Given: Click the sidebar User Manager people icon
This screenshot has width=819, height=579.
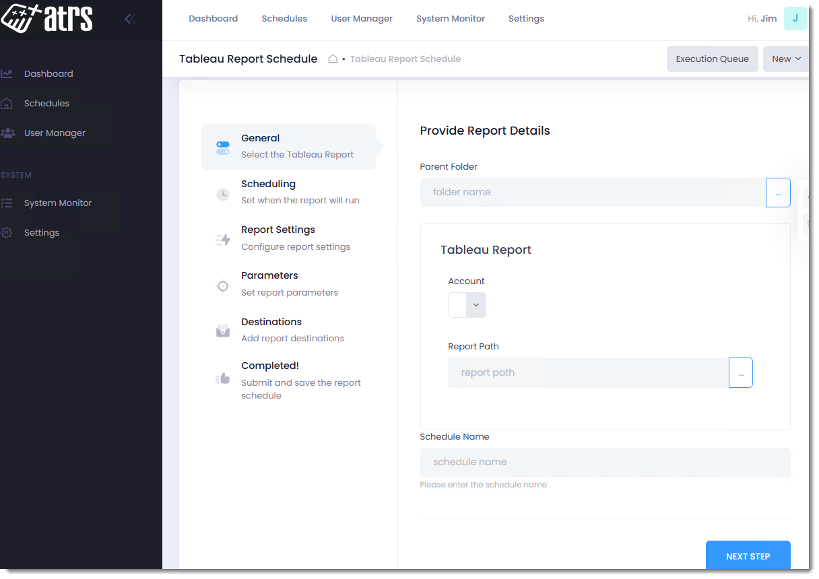Looking at the screenshot, I should [7, 133].
